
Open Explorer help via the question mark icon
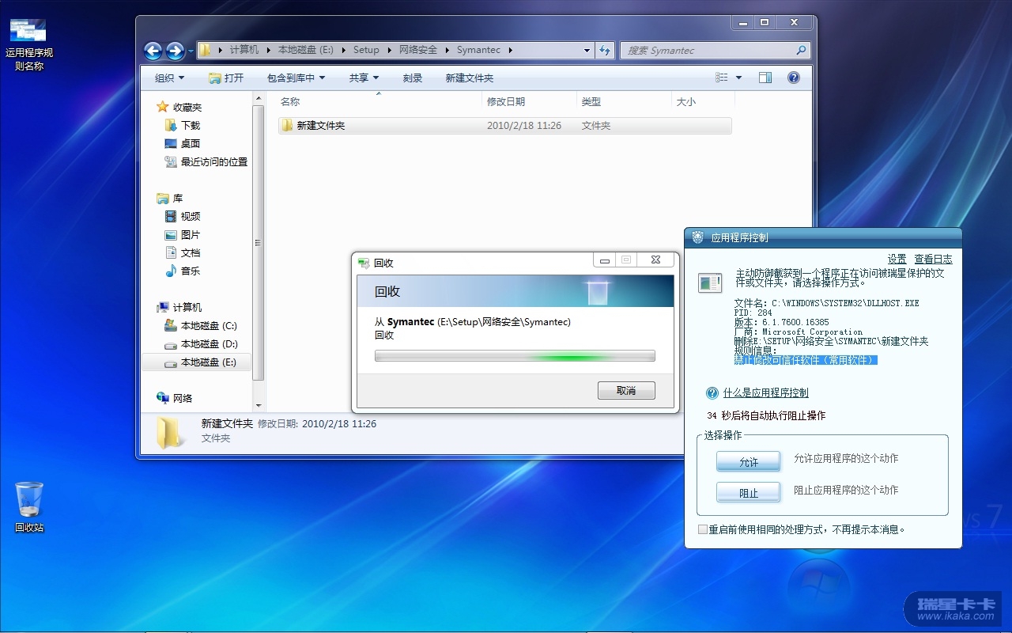(794, 78)
